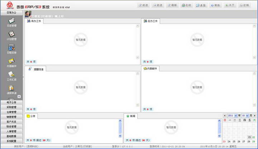Open 请假申请 (leave request) sidebar icon

tap(11, 90)
